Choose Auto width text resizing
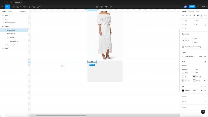208x117 pixels. [194, 77]
